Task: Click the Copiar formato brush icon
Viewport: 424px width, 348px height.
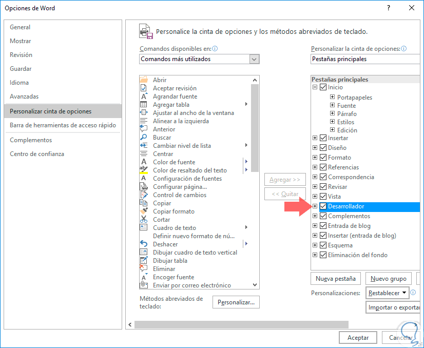Action: point(144,211)
